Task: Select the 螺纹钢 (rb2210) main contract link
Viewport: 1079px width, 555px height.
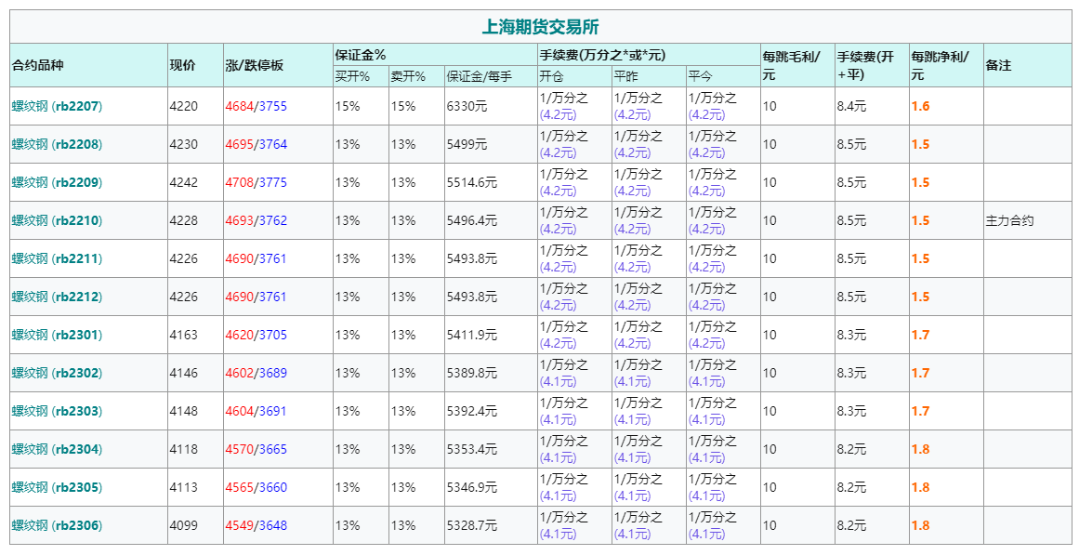Action: click(57, 220)
